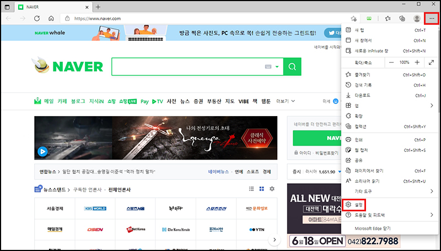Open the vertical tabs icon
Screen dimensions: 441x251
tap(7, 7)
